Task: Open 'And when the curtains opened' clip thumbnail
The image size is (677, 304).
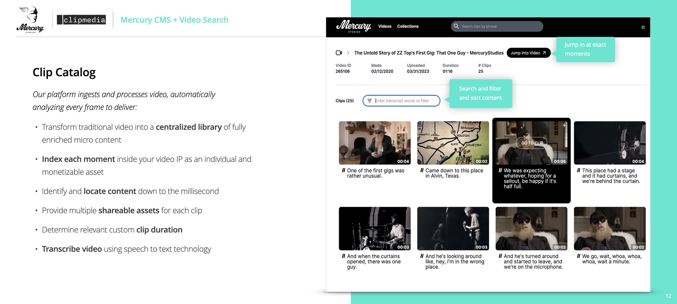Action: pos(375,229)
